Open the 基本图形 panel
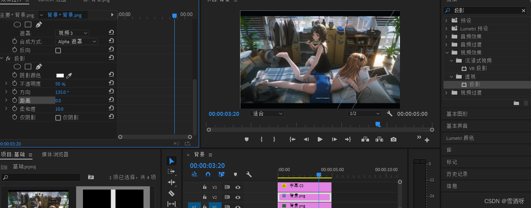 tap(457, 114)
